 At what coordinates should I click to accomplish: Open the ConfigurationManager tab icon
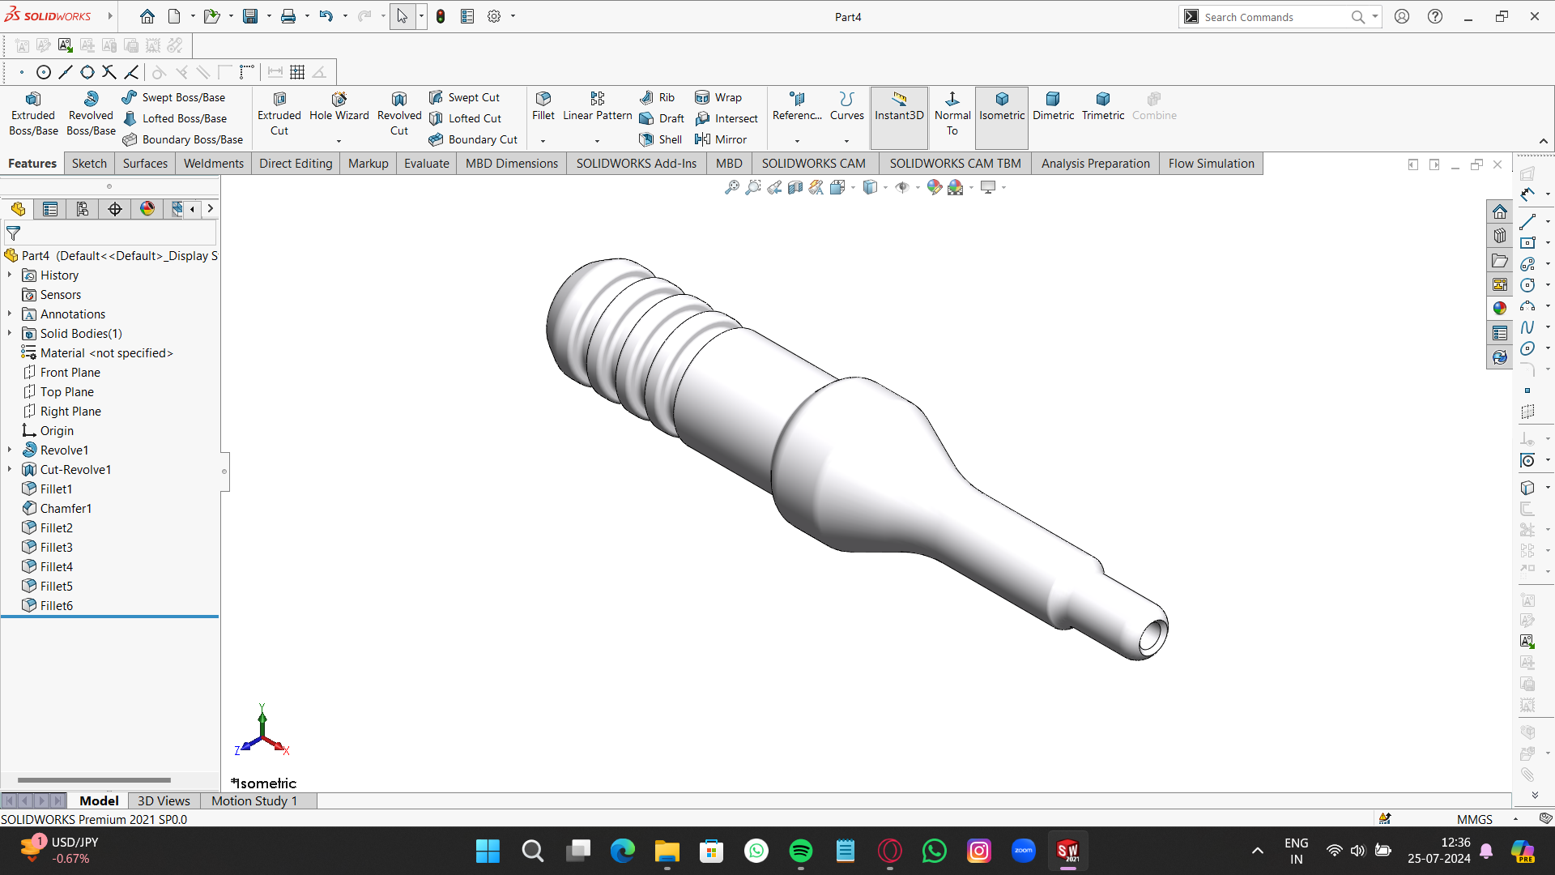click(x=83, y=209)
